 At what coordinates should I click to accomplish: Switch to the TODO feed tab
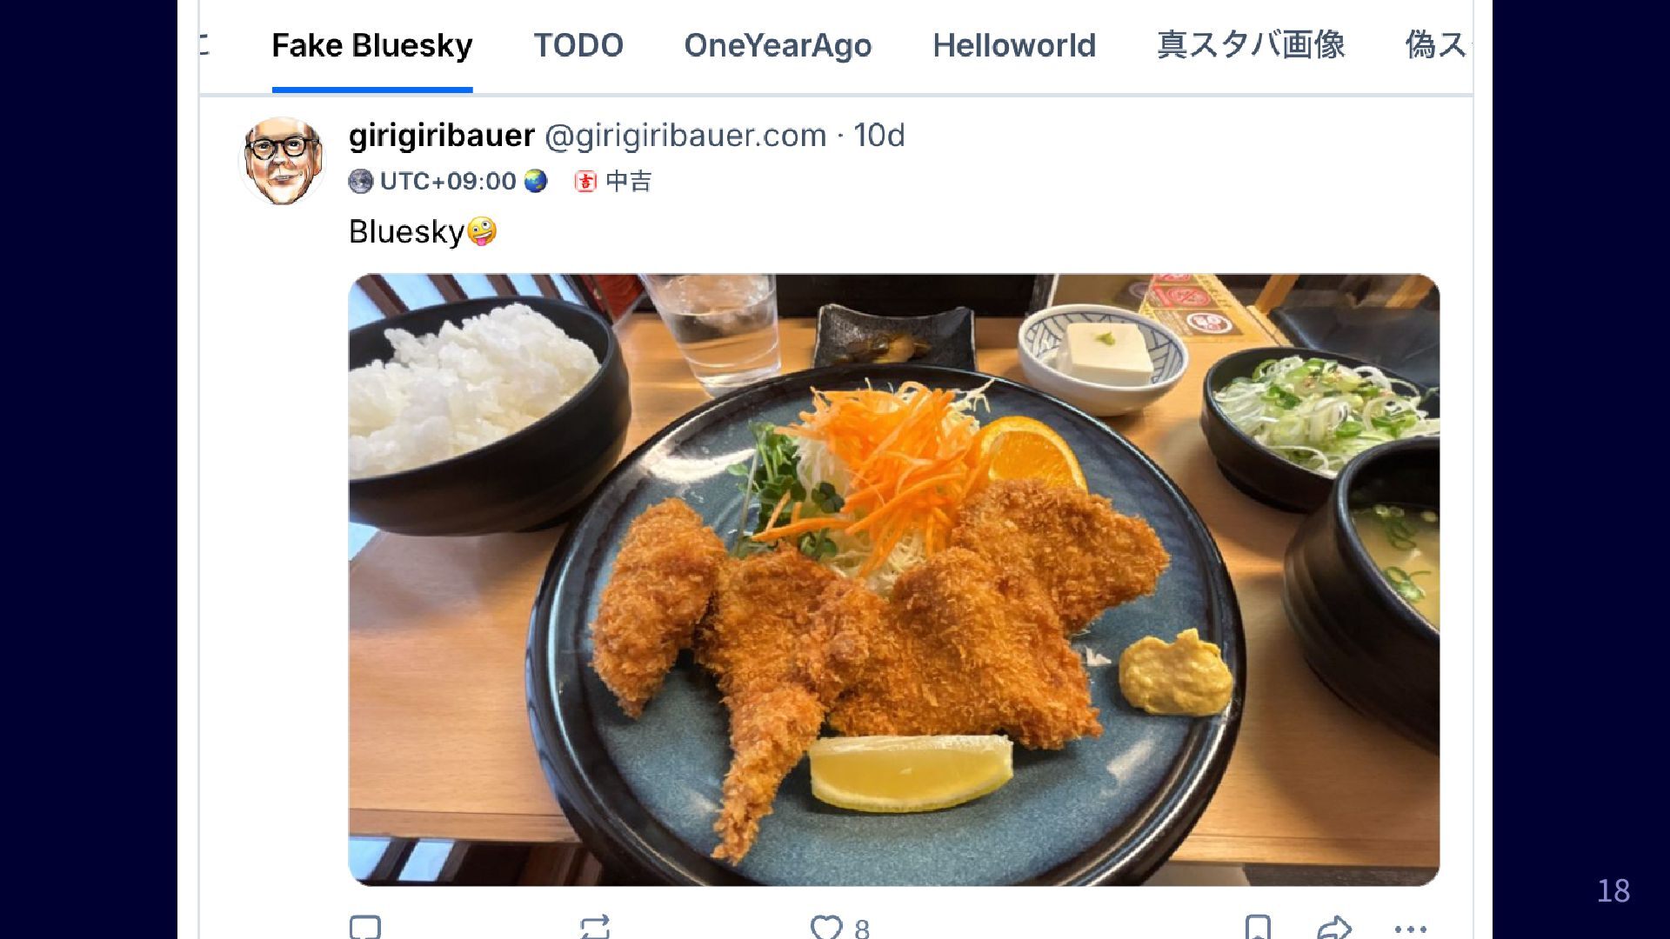(x=578, y=45)
